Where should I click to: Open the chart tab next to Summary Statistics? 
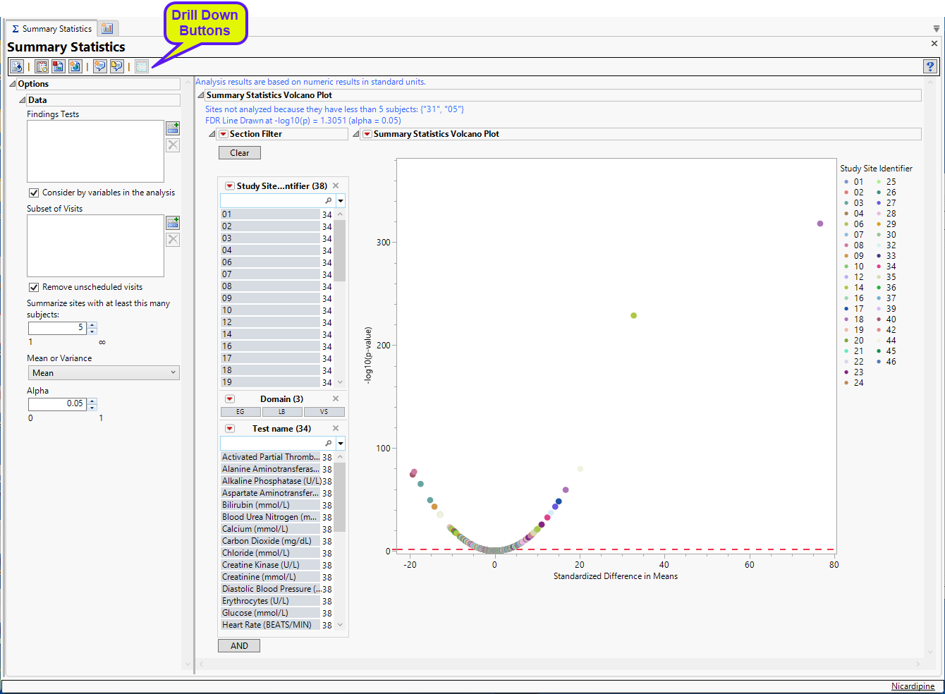[x=107, y=28]
